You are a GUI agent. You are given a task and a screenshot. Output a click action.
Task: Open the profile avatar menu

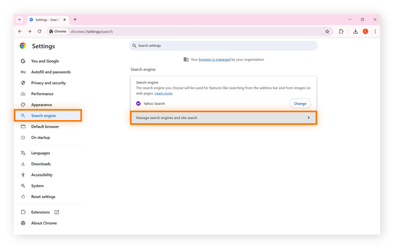[365, 31]
